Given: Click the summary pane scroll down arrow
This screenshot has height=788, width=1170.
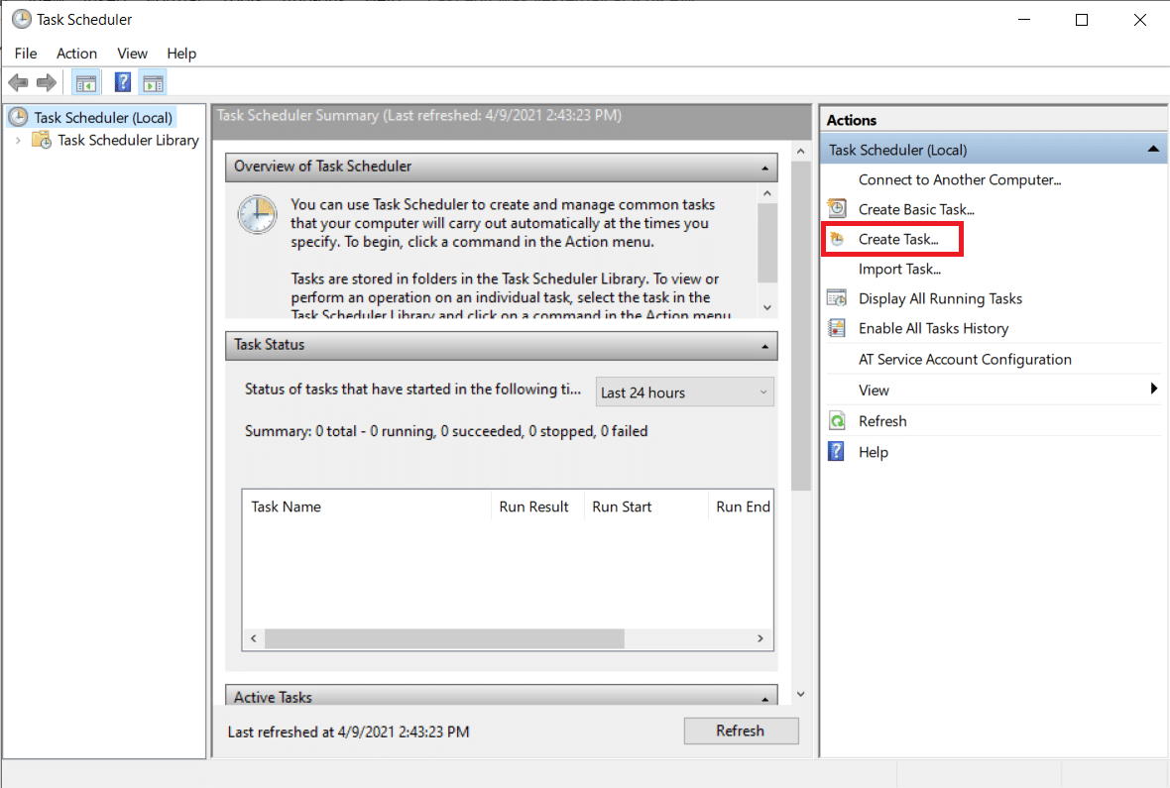Looking at the screenshot, I should [x=800, y=694].
